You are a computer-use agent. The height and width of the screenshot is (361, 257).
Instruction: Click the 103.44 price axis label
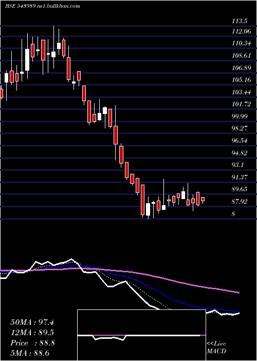click(x=241, y=92)
